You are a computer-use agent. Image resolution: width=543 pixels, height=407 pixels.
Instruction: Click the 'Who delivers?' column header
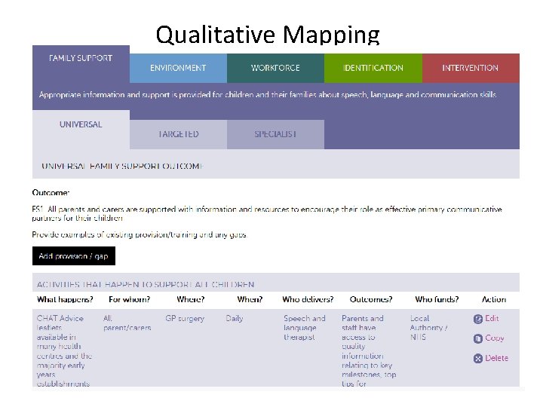(x=308, y=300)
